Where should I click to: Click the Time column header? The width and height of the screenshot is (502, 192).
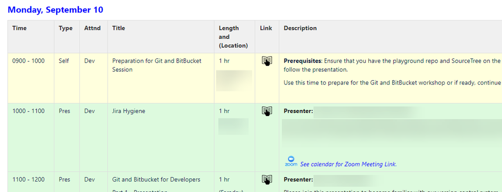(20, 28)
